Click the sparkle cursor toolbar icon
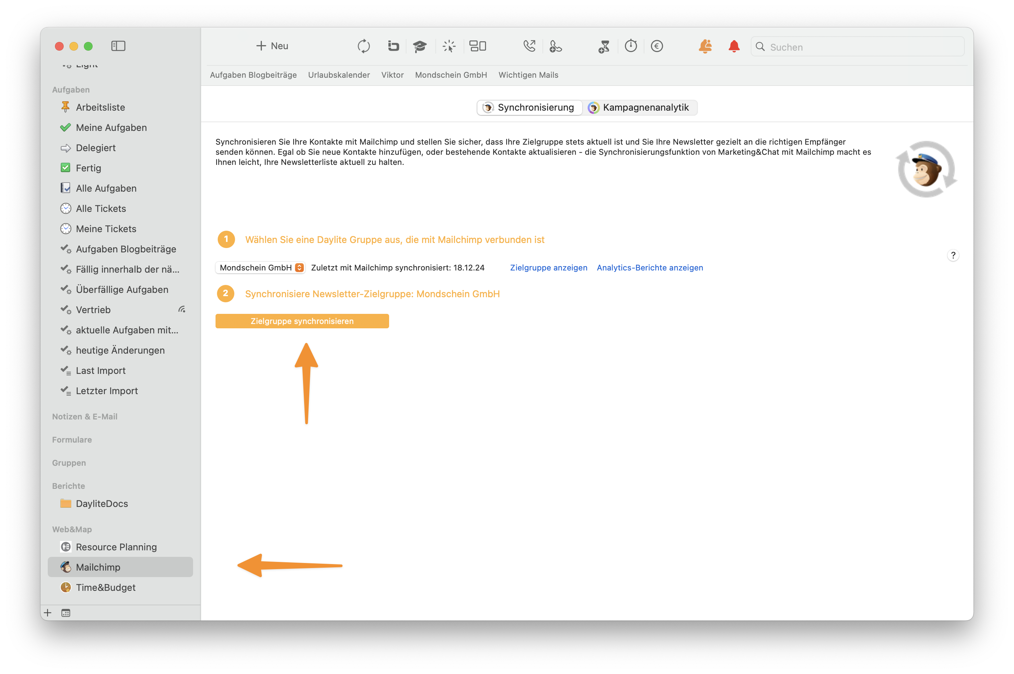The height and width of the screenshot is (674, 1014). [449, 46]
